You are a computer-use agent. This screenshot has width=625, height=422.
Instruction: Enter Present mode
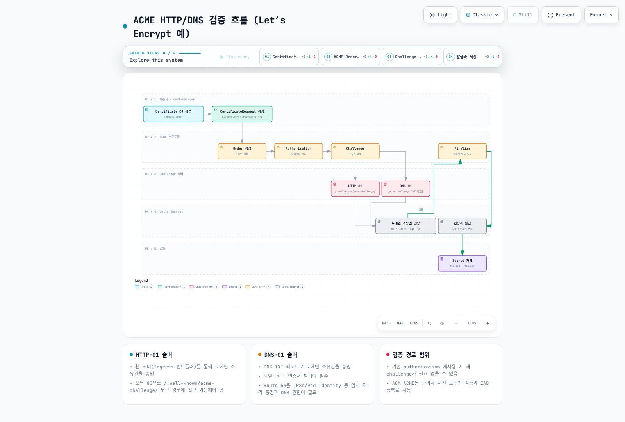561,15
